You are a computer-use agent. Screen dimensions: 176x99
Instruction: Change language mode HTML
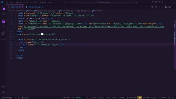click(121, 98)
